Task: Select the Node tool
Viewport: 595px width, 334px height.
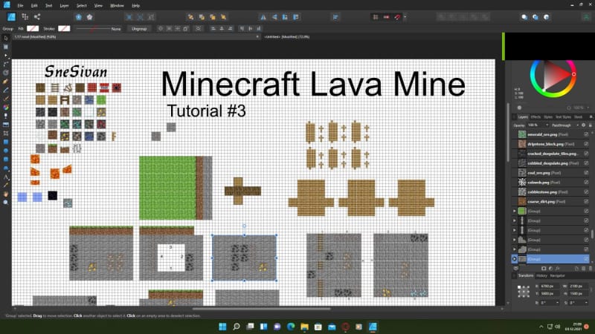Action: point(6,56)
